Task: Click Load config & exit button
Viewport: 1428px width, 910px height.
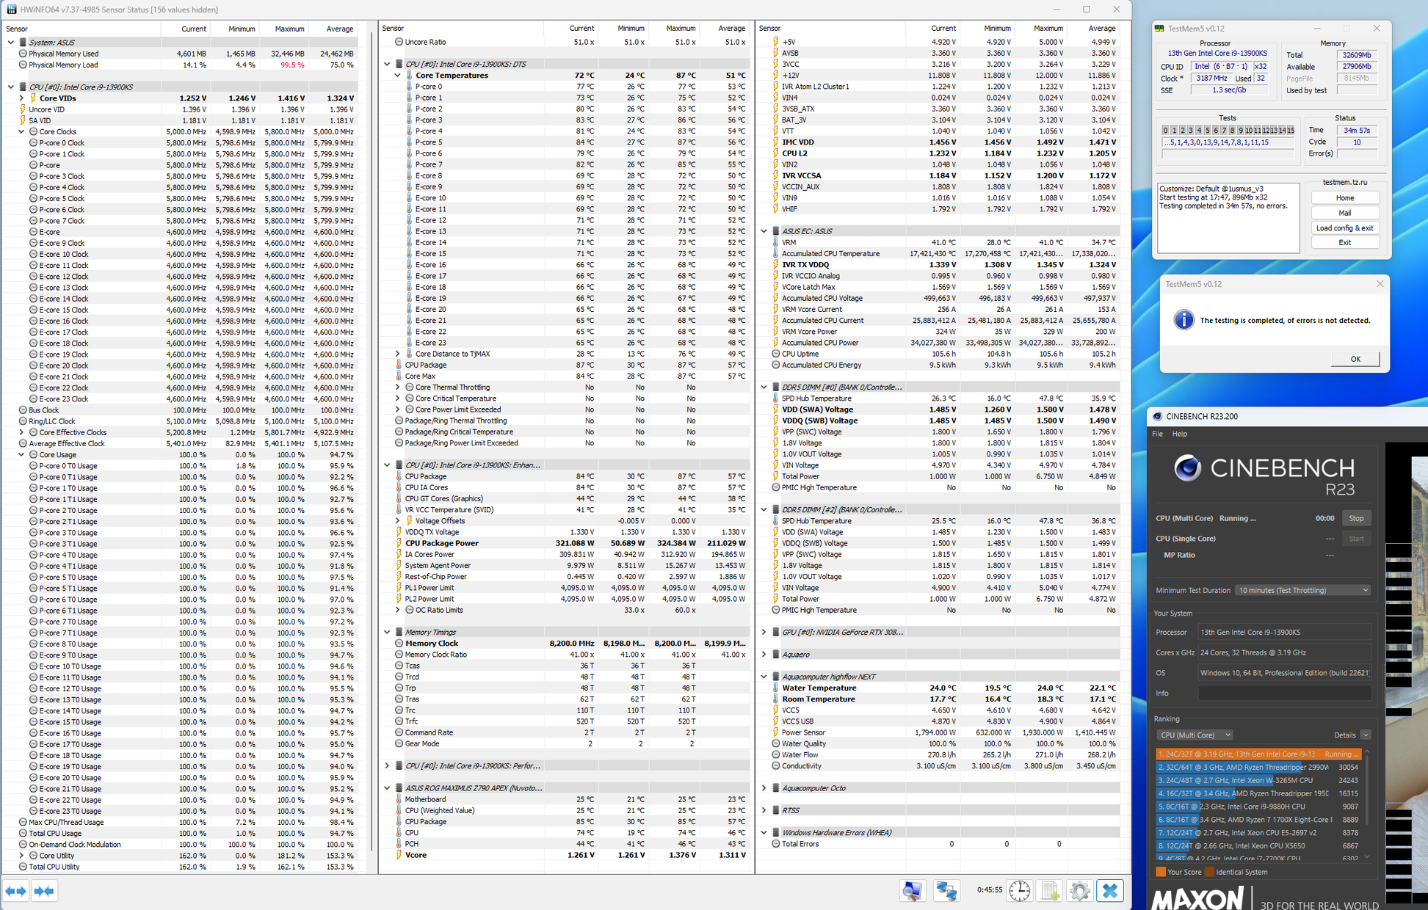Action: click(1344, 227)
